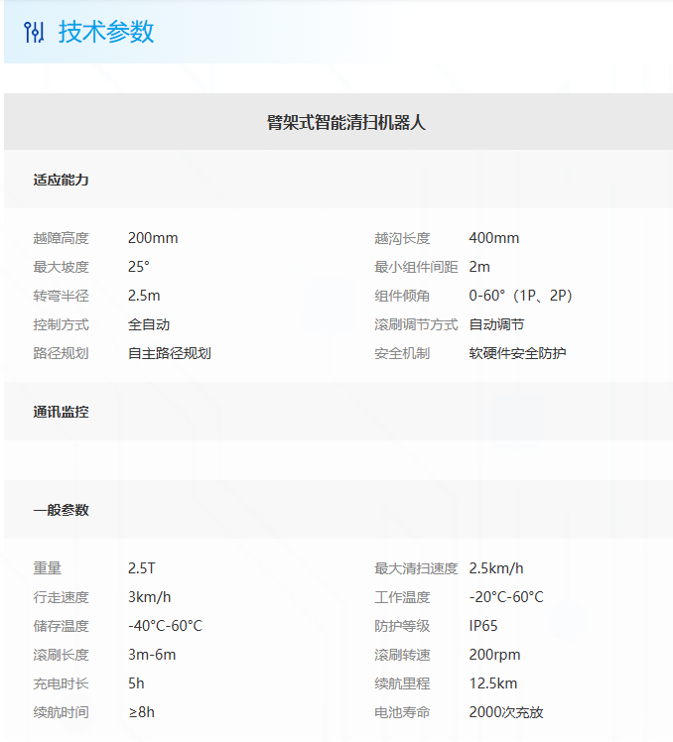Click the 200mm obstacle height value
673x742 pixels.
[153, 238]
